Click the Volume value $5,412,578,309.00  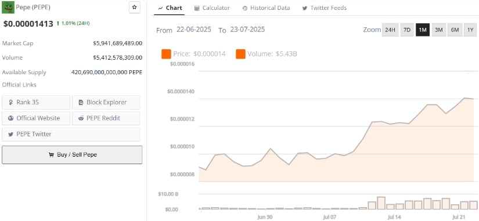tap(118, 57)
